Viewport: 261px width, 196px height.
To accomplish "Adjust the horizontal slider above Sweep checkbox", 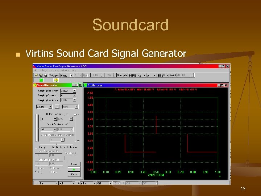I will click(x=57, y=144).
